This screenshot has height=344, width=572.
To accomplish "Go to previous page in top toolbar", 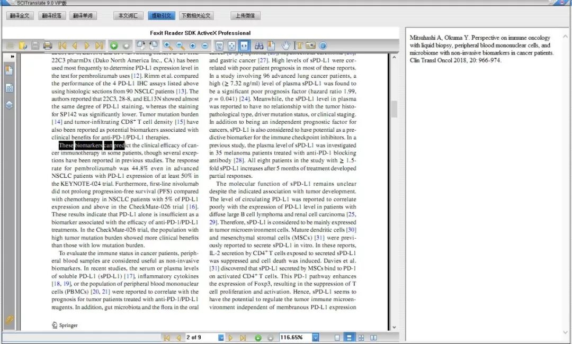I will click(x=75, y=46).
